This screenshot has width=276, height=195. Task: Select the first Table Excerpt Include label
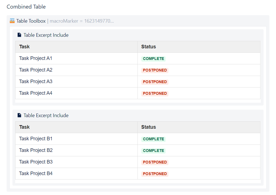46,35
